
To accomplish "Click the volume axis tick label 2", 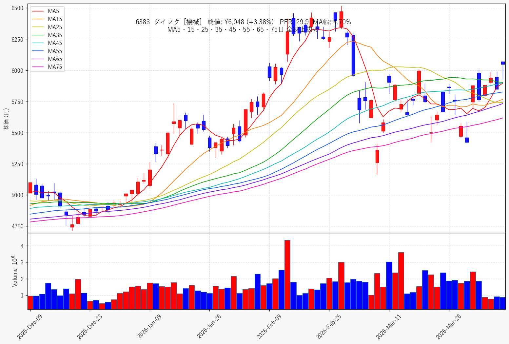I will (x=22, y=279).
